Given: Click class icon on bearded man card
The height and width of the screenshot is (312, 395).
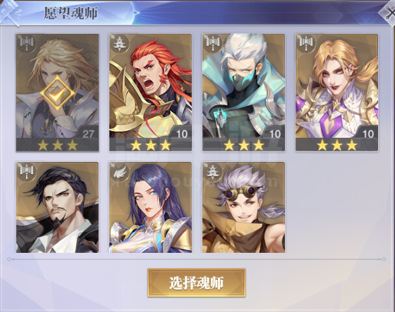Looking at the screenshot, I should pyautogui.click(x=26, y=170).
